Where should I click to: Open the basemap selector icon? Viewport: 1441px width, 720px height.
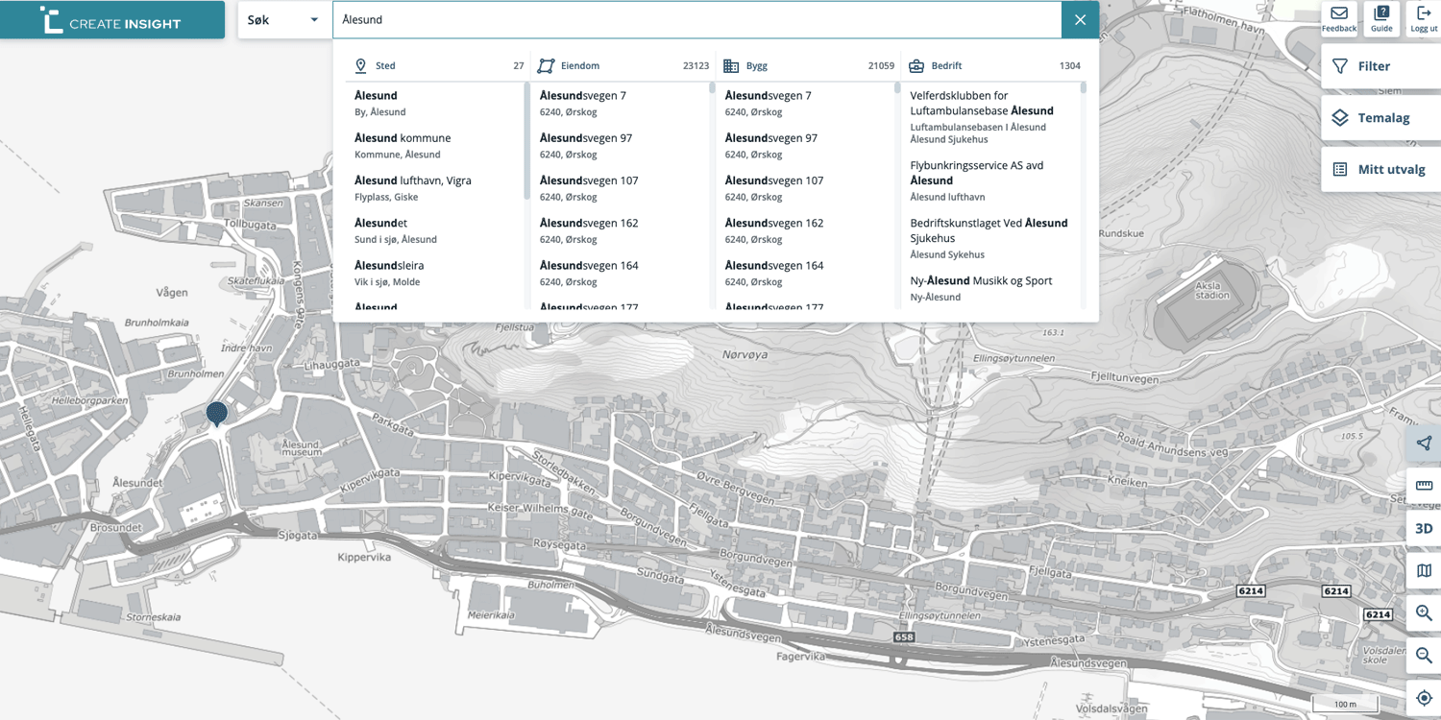pos(1424,570)
